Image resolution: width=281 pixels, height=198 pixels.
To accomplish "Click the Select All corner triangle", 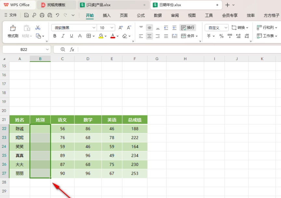I will [x=4, y=59].
